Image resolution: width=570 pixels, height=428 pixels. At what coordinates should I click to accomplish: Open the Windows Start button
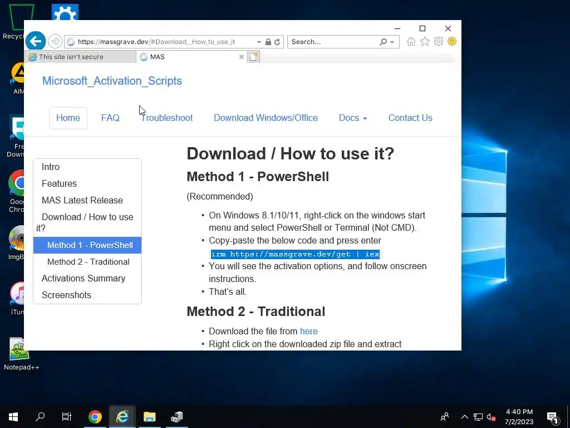point(13,417)
